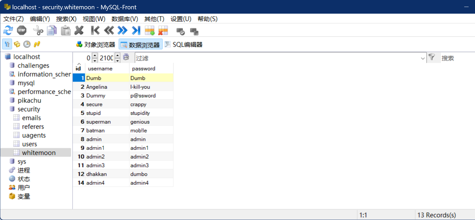
Task: Switch to the 数据浏览器 tab
Action: click(x=141, y=45)
